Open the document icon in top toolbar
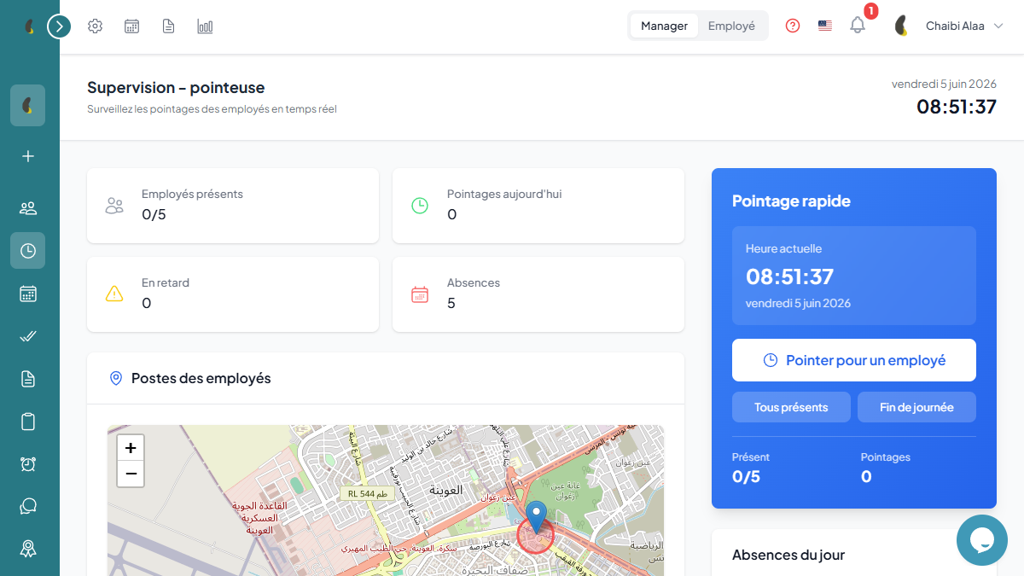Viewport: 1024px width, 576px height. (169, 26)
